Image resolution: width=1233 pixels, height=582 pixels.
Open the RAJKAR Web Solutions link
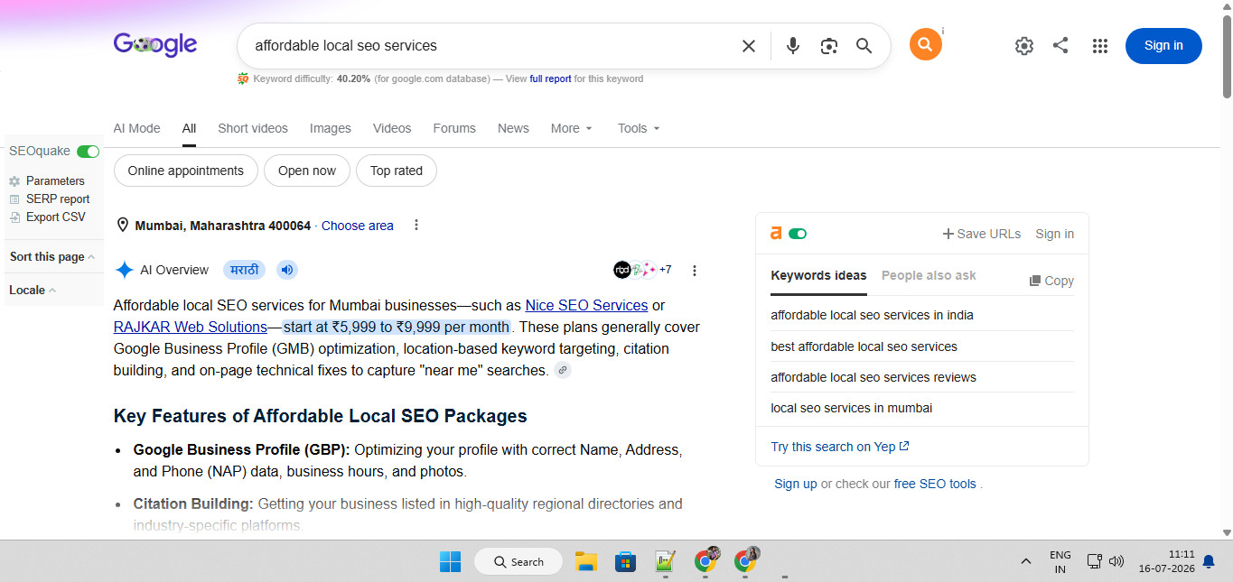coord(191,327)
